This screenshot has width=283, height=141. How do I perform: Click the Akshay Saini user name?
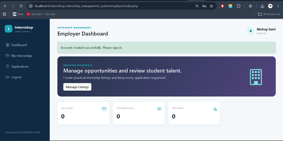click(266, 29)
